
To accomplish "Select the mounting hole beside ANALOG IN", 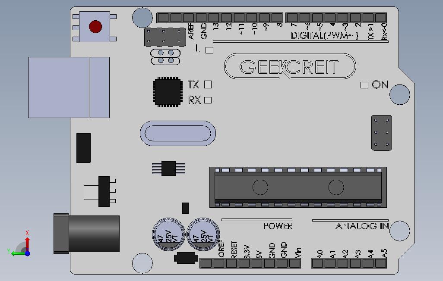I will pos(400,231).
